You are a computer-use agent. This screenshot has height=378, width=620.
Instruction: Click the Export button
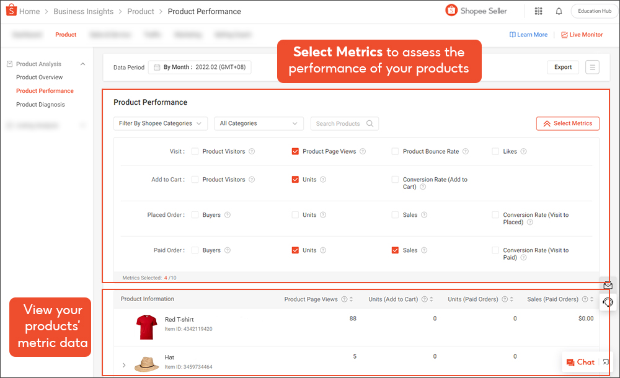pos(562,67)
